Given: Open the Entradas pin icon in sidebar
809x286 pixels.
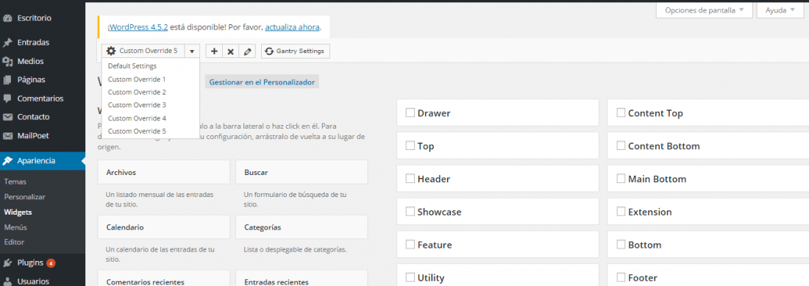Looking at the screenshot, I should (x=7, y=43).
